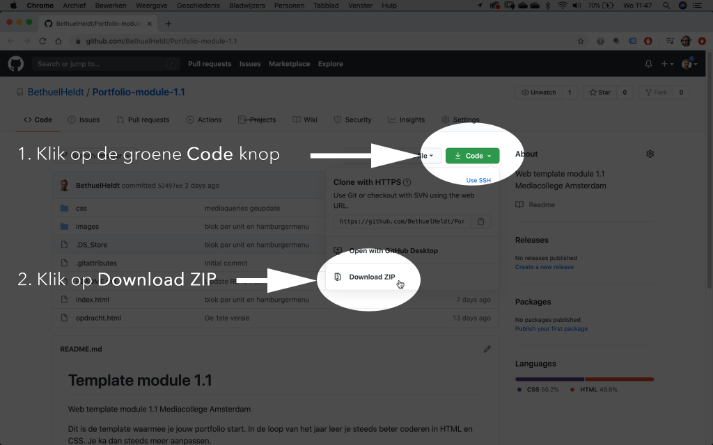Viewport: 713px width, 445px height.
Task: Click Pull requests in the top navigation
Action: coord(210,64)
